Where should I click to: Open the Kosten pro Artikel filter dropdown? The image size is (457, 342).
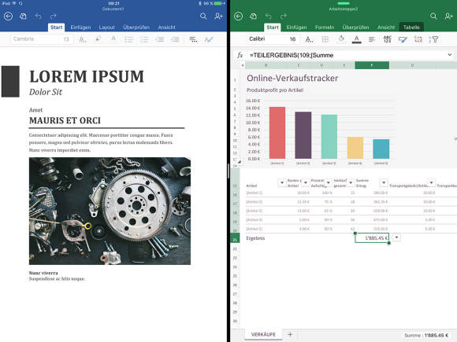(306, 182)
